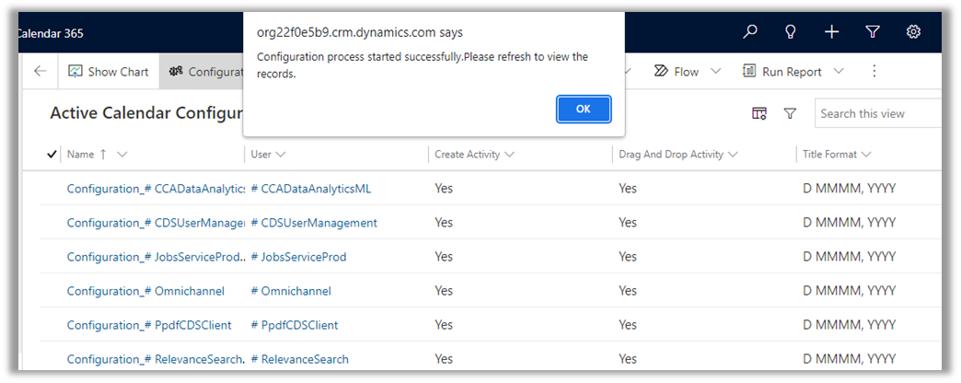Click the filter funnel icon beside search box
The image size is (961, 383).
[790, 113]
